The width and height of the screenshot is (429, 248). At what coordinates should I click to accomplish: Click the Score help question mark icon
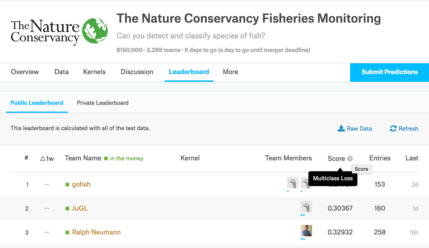tap(350, 158)
